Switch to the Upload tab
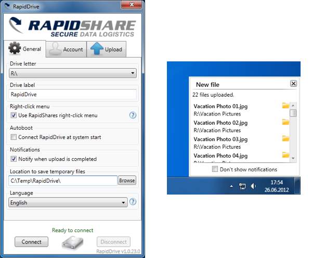 106,49
